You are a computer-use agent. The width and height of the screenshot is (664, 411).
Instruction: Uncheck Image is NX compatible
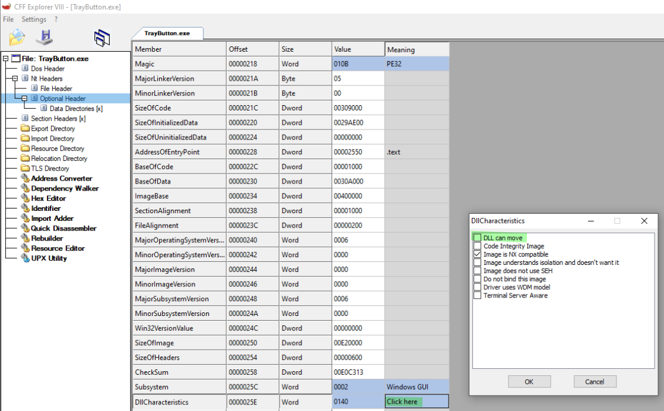point(477,254)
